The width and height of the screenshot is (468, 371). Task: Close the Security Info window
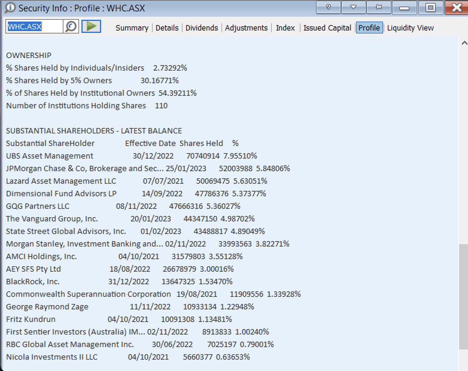457,7
